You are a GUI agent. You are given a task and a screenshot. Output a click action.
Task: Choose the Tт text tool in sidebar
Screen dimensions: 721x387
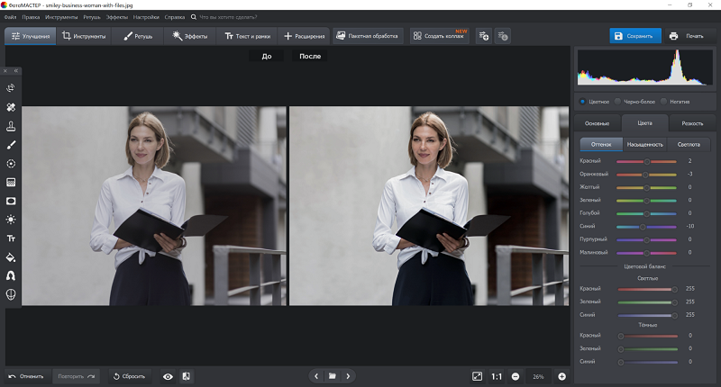coord(11,238)
